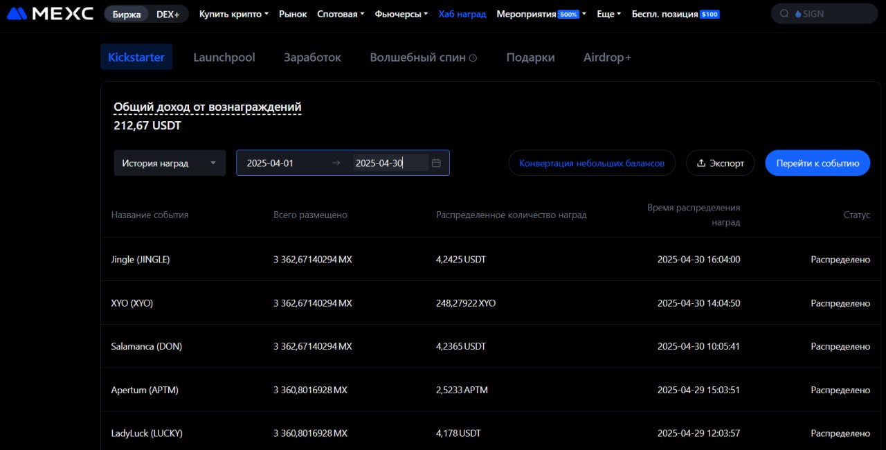Click the timestamp 2025-04-30 14:04:50
Image resolution: width=886 pixels, height=450 pixels.
click(x=698, y=303)
